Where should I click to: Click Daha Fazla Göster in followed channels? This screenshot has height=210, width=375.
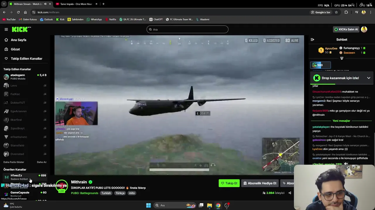click(x=14, y=162)
